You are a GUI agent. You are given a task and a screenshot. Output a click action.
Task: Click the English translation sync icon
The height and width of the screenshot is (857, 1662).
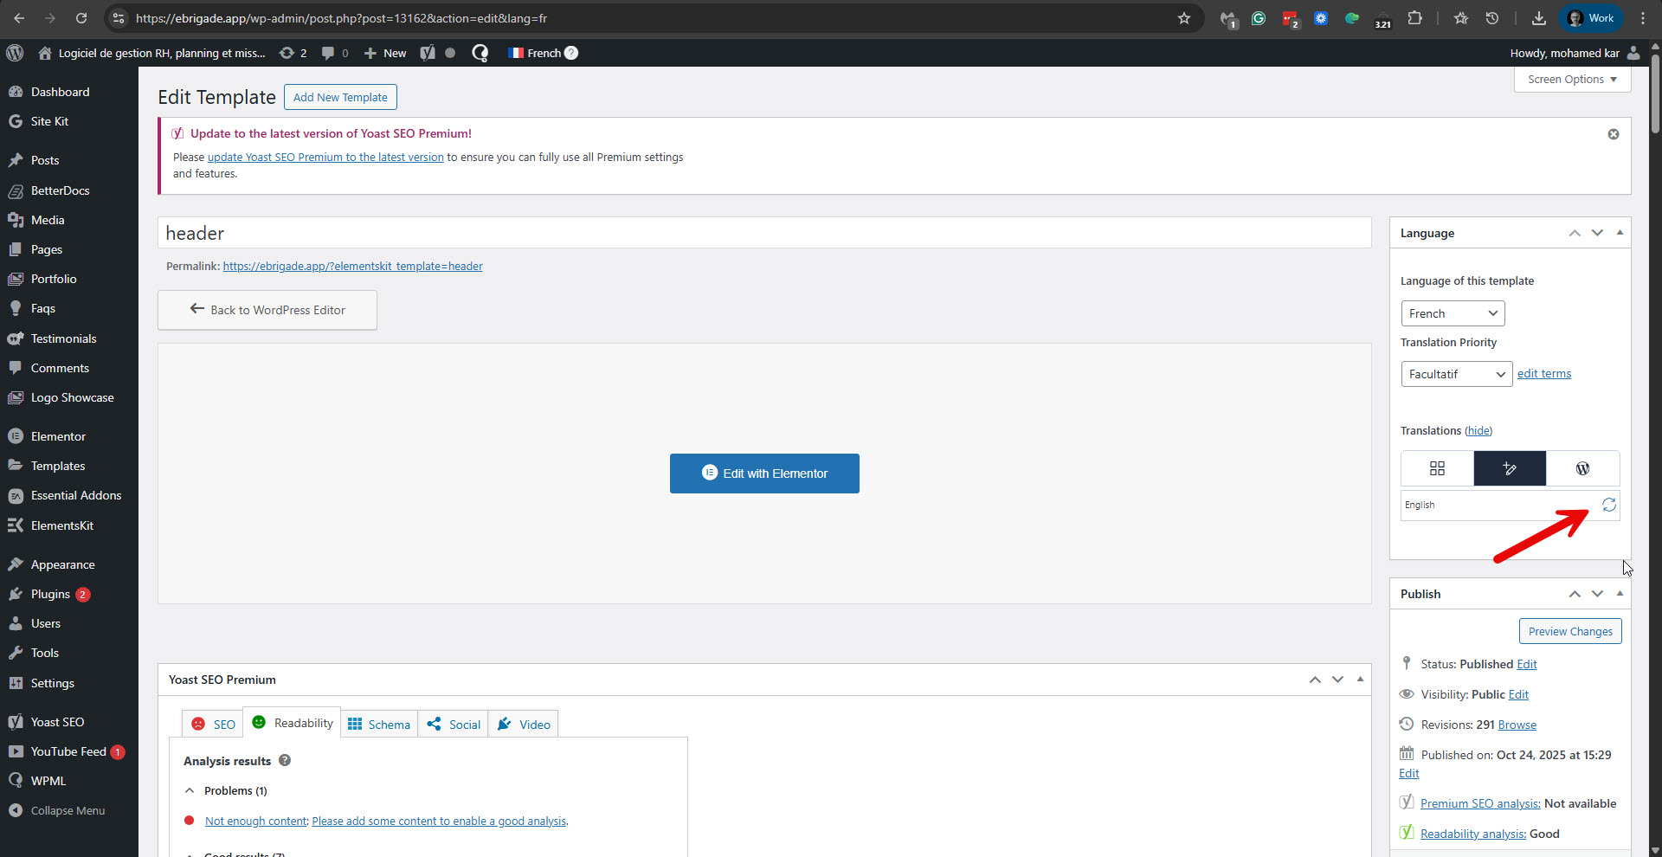1608,505
